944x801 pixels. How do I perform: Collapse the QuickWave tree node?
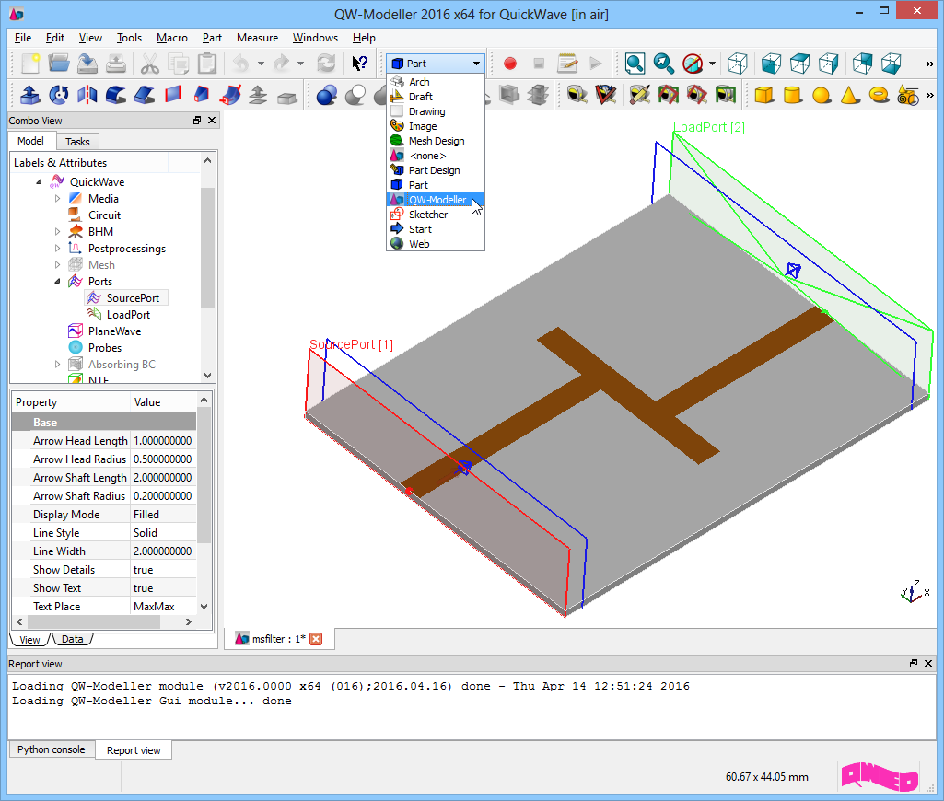tap(39, 181)
